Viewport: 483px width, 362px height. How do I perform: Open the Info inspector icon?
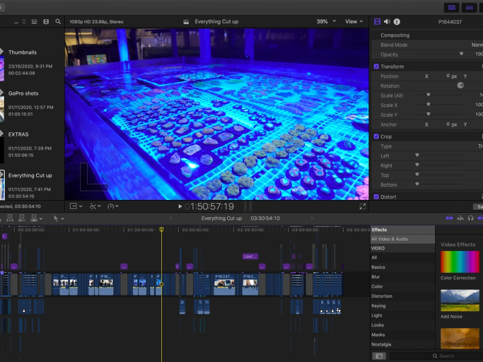click(x=397, y=22)
